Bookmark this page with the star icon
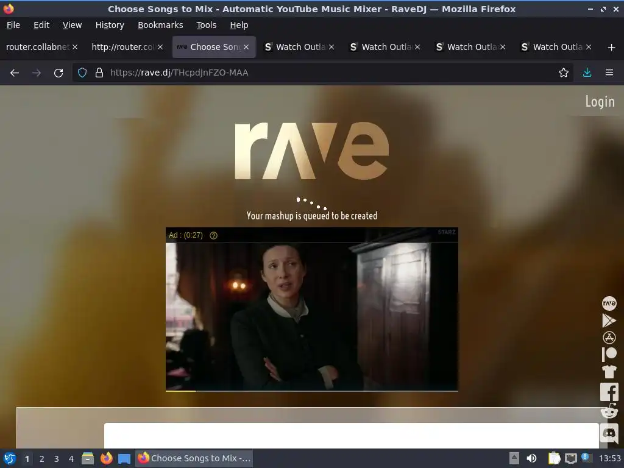The image size is (624, 468). (563, 73)
